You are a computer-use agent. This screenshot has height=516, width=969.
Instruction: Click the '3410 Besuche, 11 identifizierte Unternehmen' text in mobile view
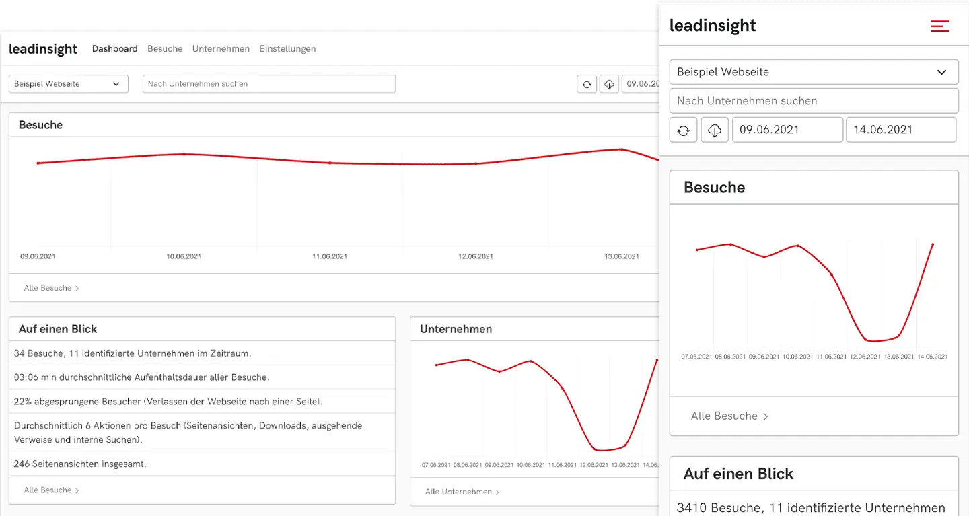(x=811, y=508)
